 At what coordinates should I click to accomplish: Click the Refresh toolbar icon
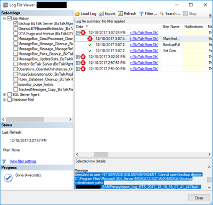point(120,14)
